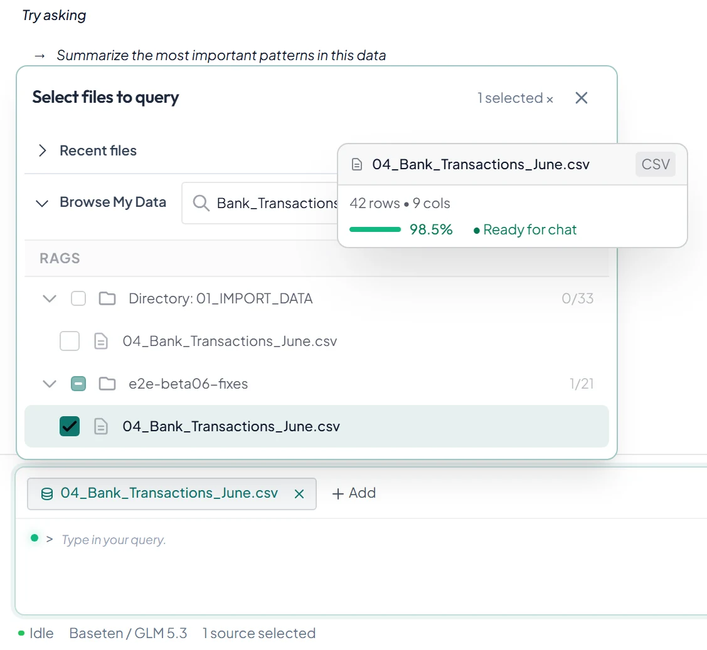Click file icon of unchecked 04_Bank_Transactions_June.csv row
Screen dimensions: 707x650
coord(101,341)
